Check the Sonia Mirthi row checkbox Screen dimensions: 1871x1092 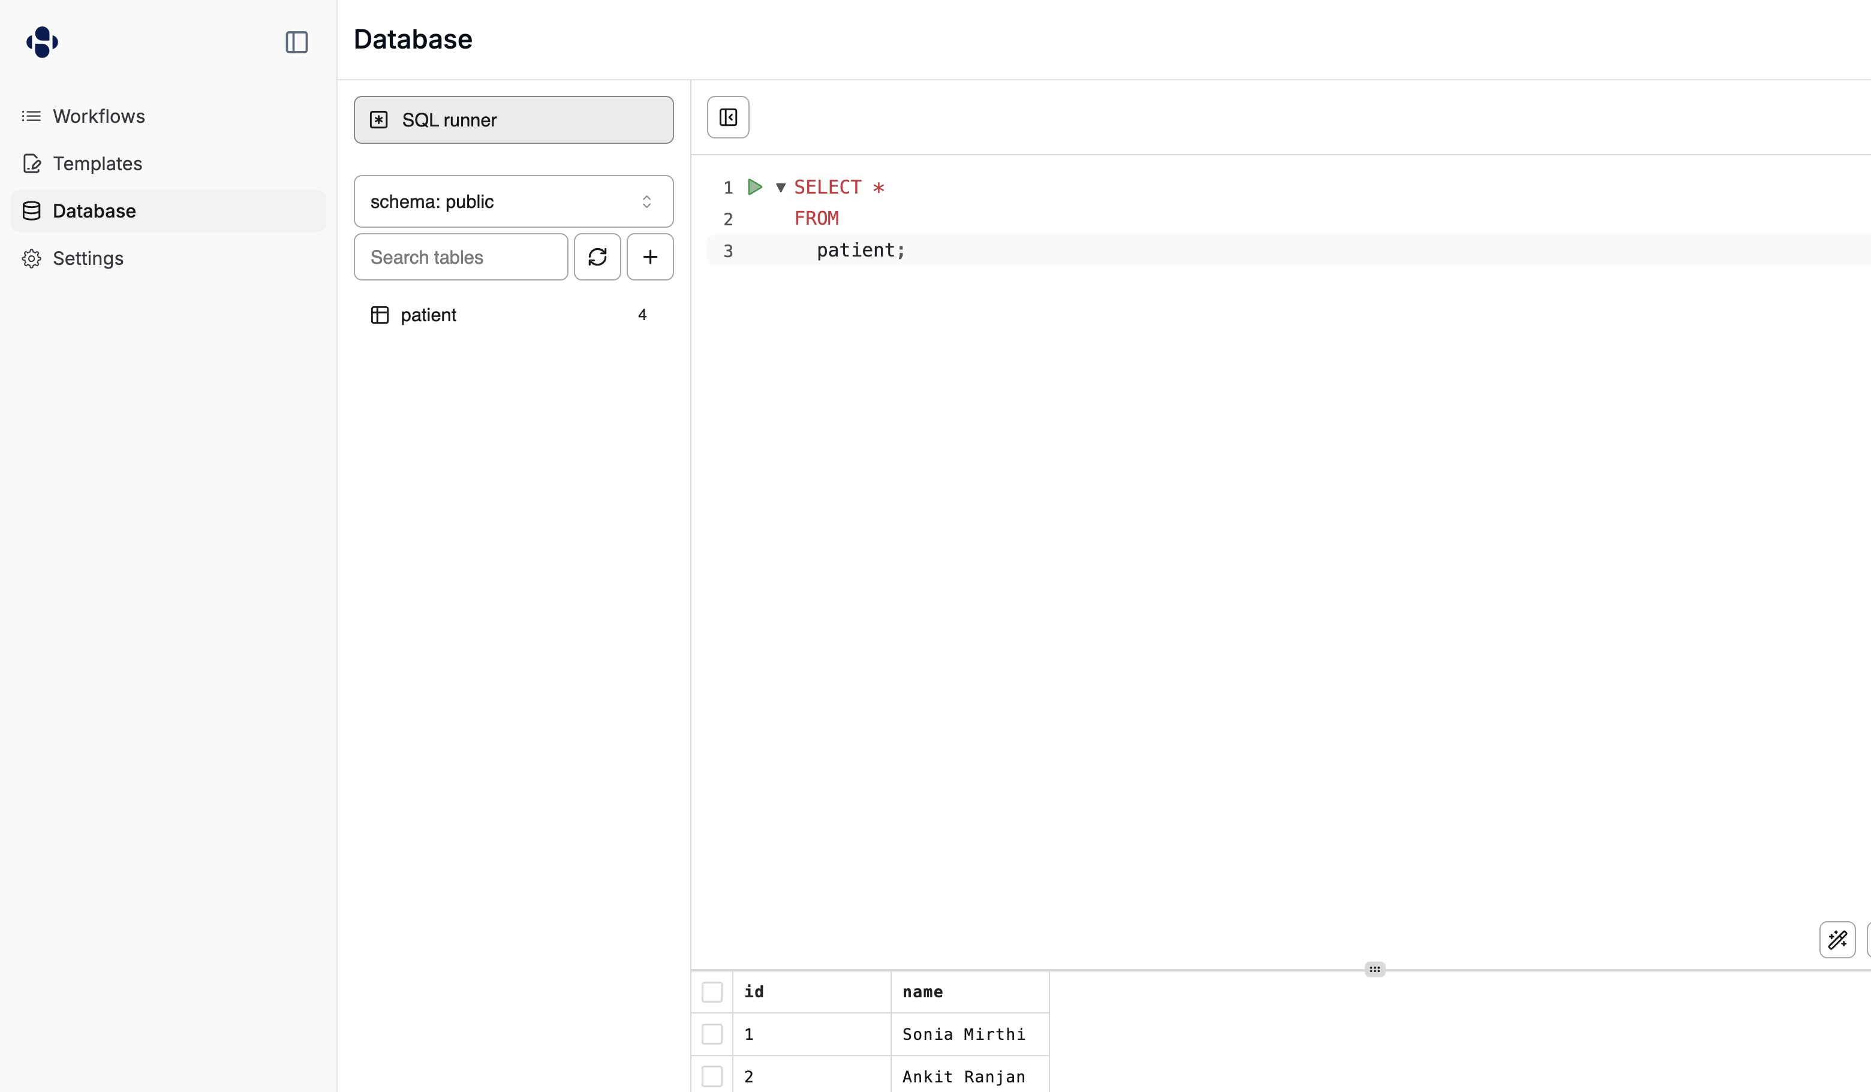[711, 1034]
